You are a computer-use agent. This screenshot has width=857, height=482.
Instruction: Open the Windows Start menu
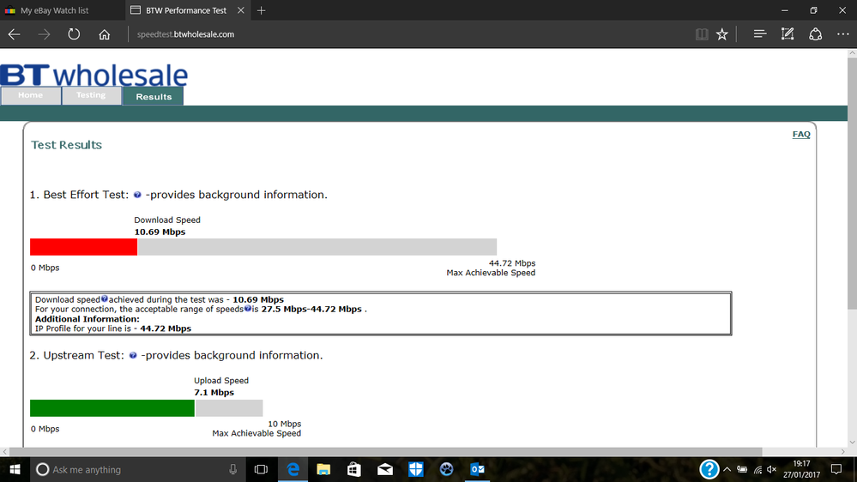[x=15, y=469]
